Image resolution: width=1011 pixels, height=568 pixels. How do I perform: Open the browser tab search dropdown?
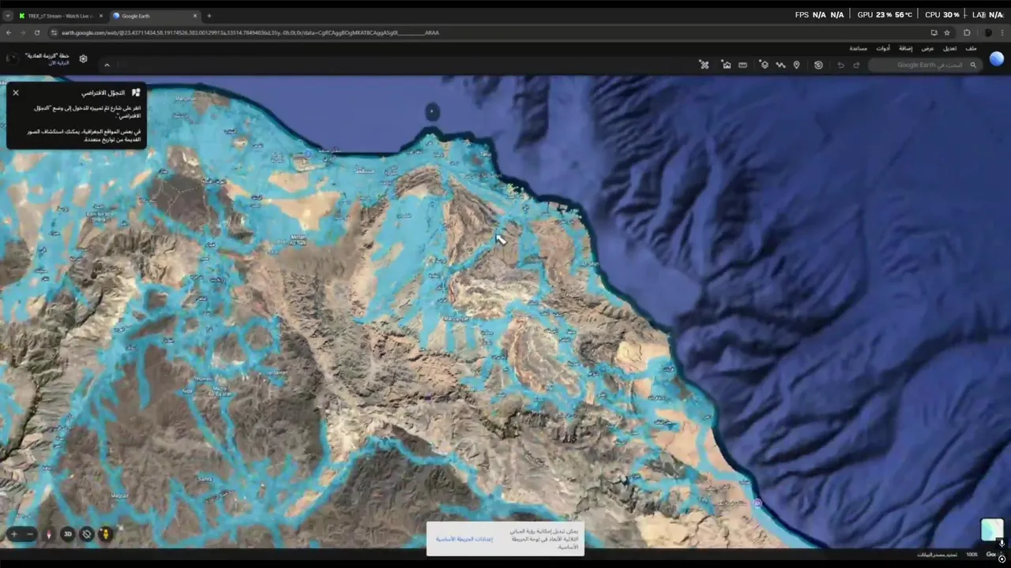(8, 16)
